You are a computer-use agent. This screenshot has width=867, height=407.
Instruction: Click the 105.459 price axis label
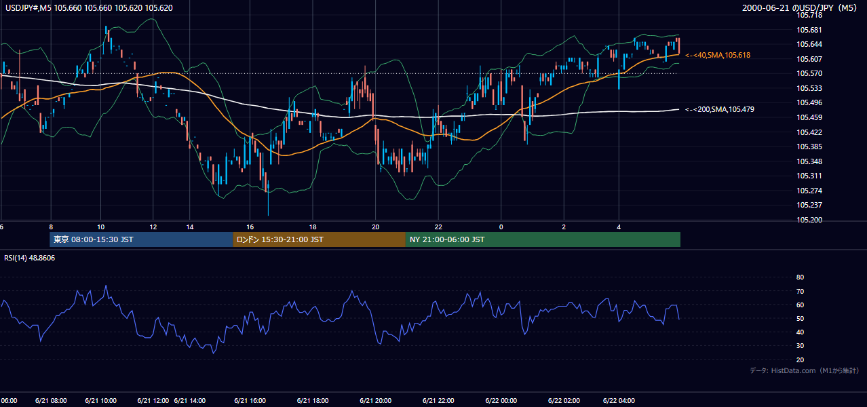(809, 117)
